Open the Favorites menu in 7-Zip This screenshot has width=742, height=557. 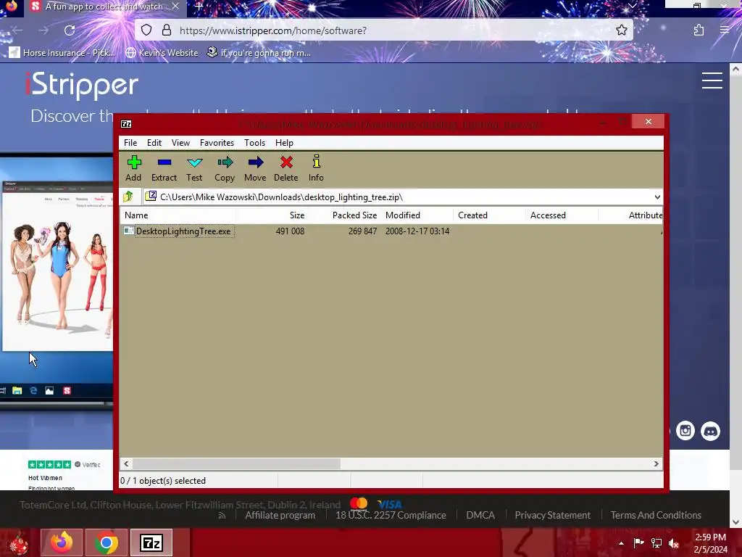(x=217, y=143)
